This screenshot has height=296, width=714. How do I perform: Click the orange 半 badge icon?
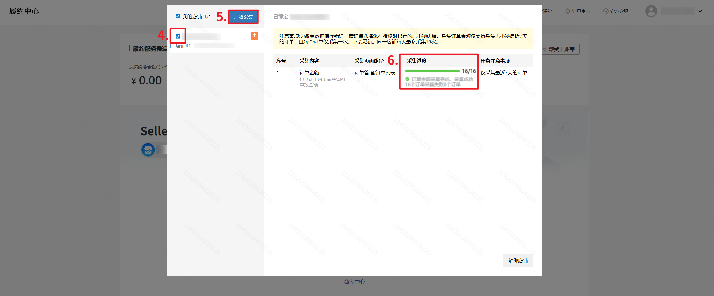pos(254,36)
